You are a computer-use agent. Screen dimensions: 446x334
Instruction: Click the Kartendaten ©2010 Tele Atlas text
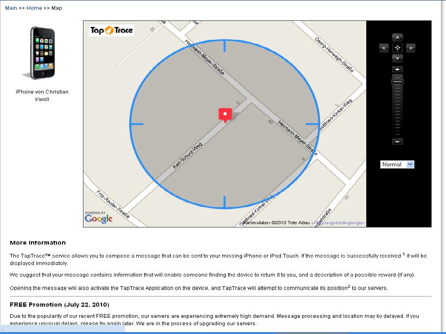point(276,222)
